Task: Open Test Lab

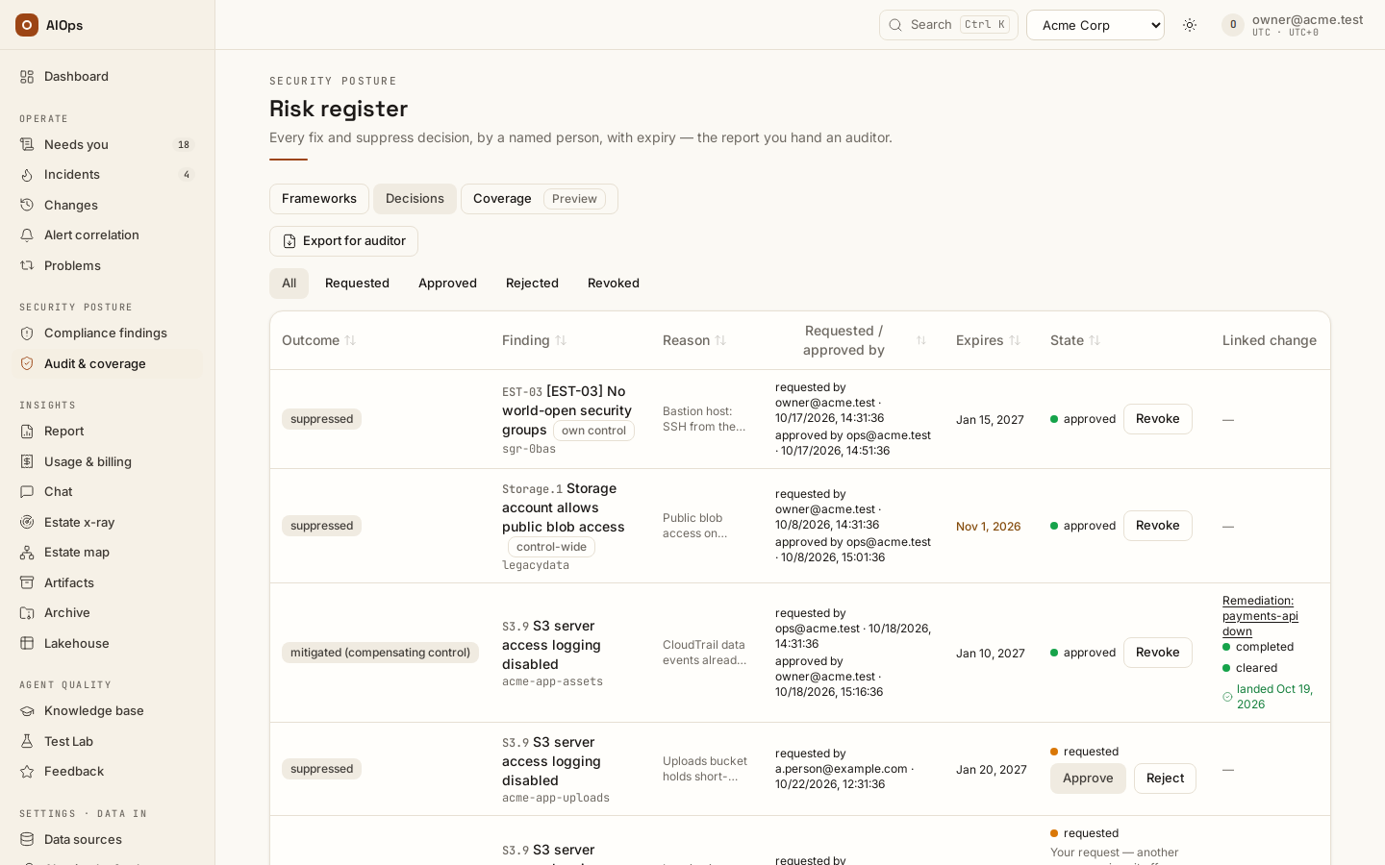Action: 107,741
